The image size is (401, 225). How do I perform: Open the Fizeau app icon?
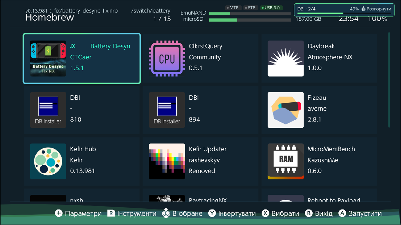click(x=286, y=110)
